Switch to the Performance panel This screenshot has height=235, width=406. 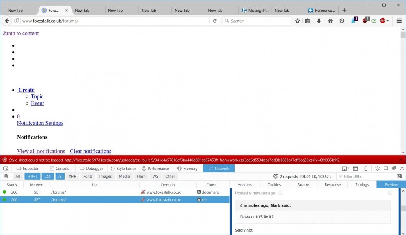coord(155,168)
